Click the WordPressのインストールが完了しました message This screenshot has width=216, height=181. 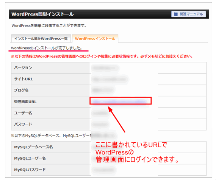tap(47, 48)
